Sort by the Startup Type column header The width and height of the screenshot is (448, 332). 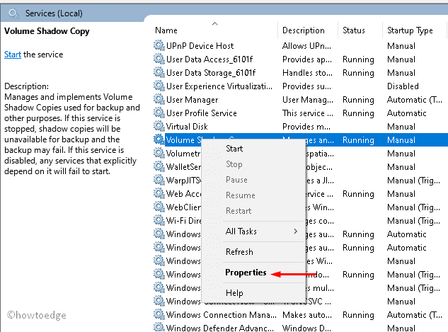pos(410,30)
